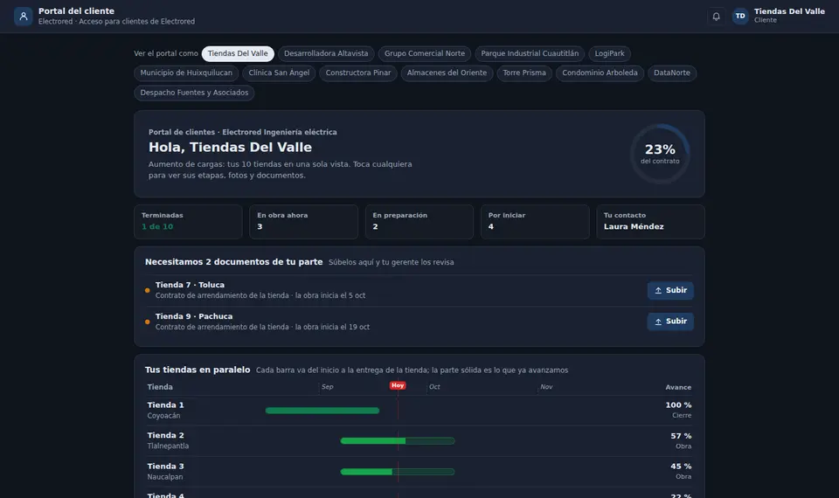839x498 pixels.
Task: Select Municipio de Huixquilucan chip
Action: (186, 73)
